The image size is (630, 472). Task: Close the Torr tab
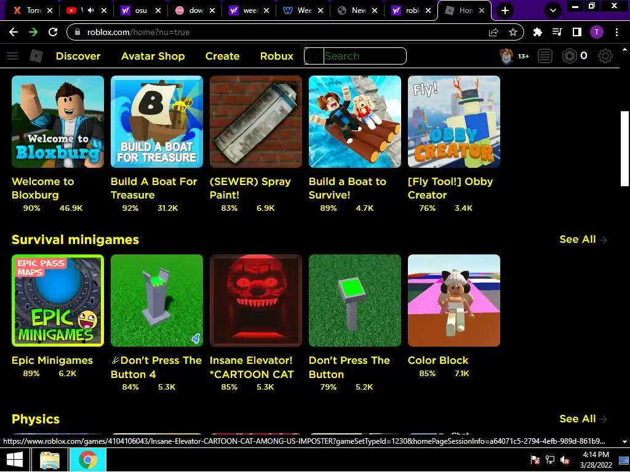50,10
